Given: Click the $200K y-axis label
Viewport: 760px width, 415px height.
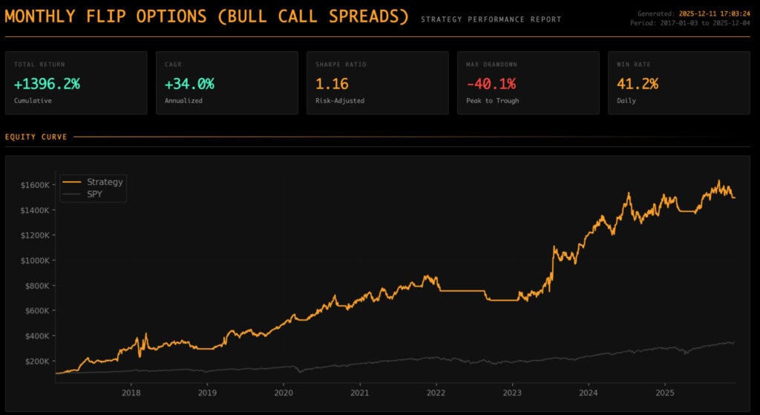Looking at the screenshot, I should (x=36, y=361).
